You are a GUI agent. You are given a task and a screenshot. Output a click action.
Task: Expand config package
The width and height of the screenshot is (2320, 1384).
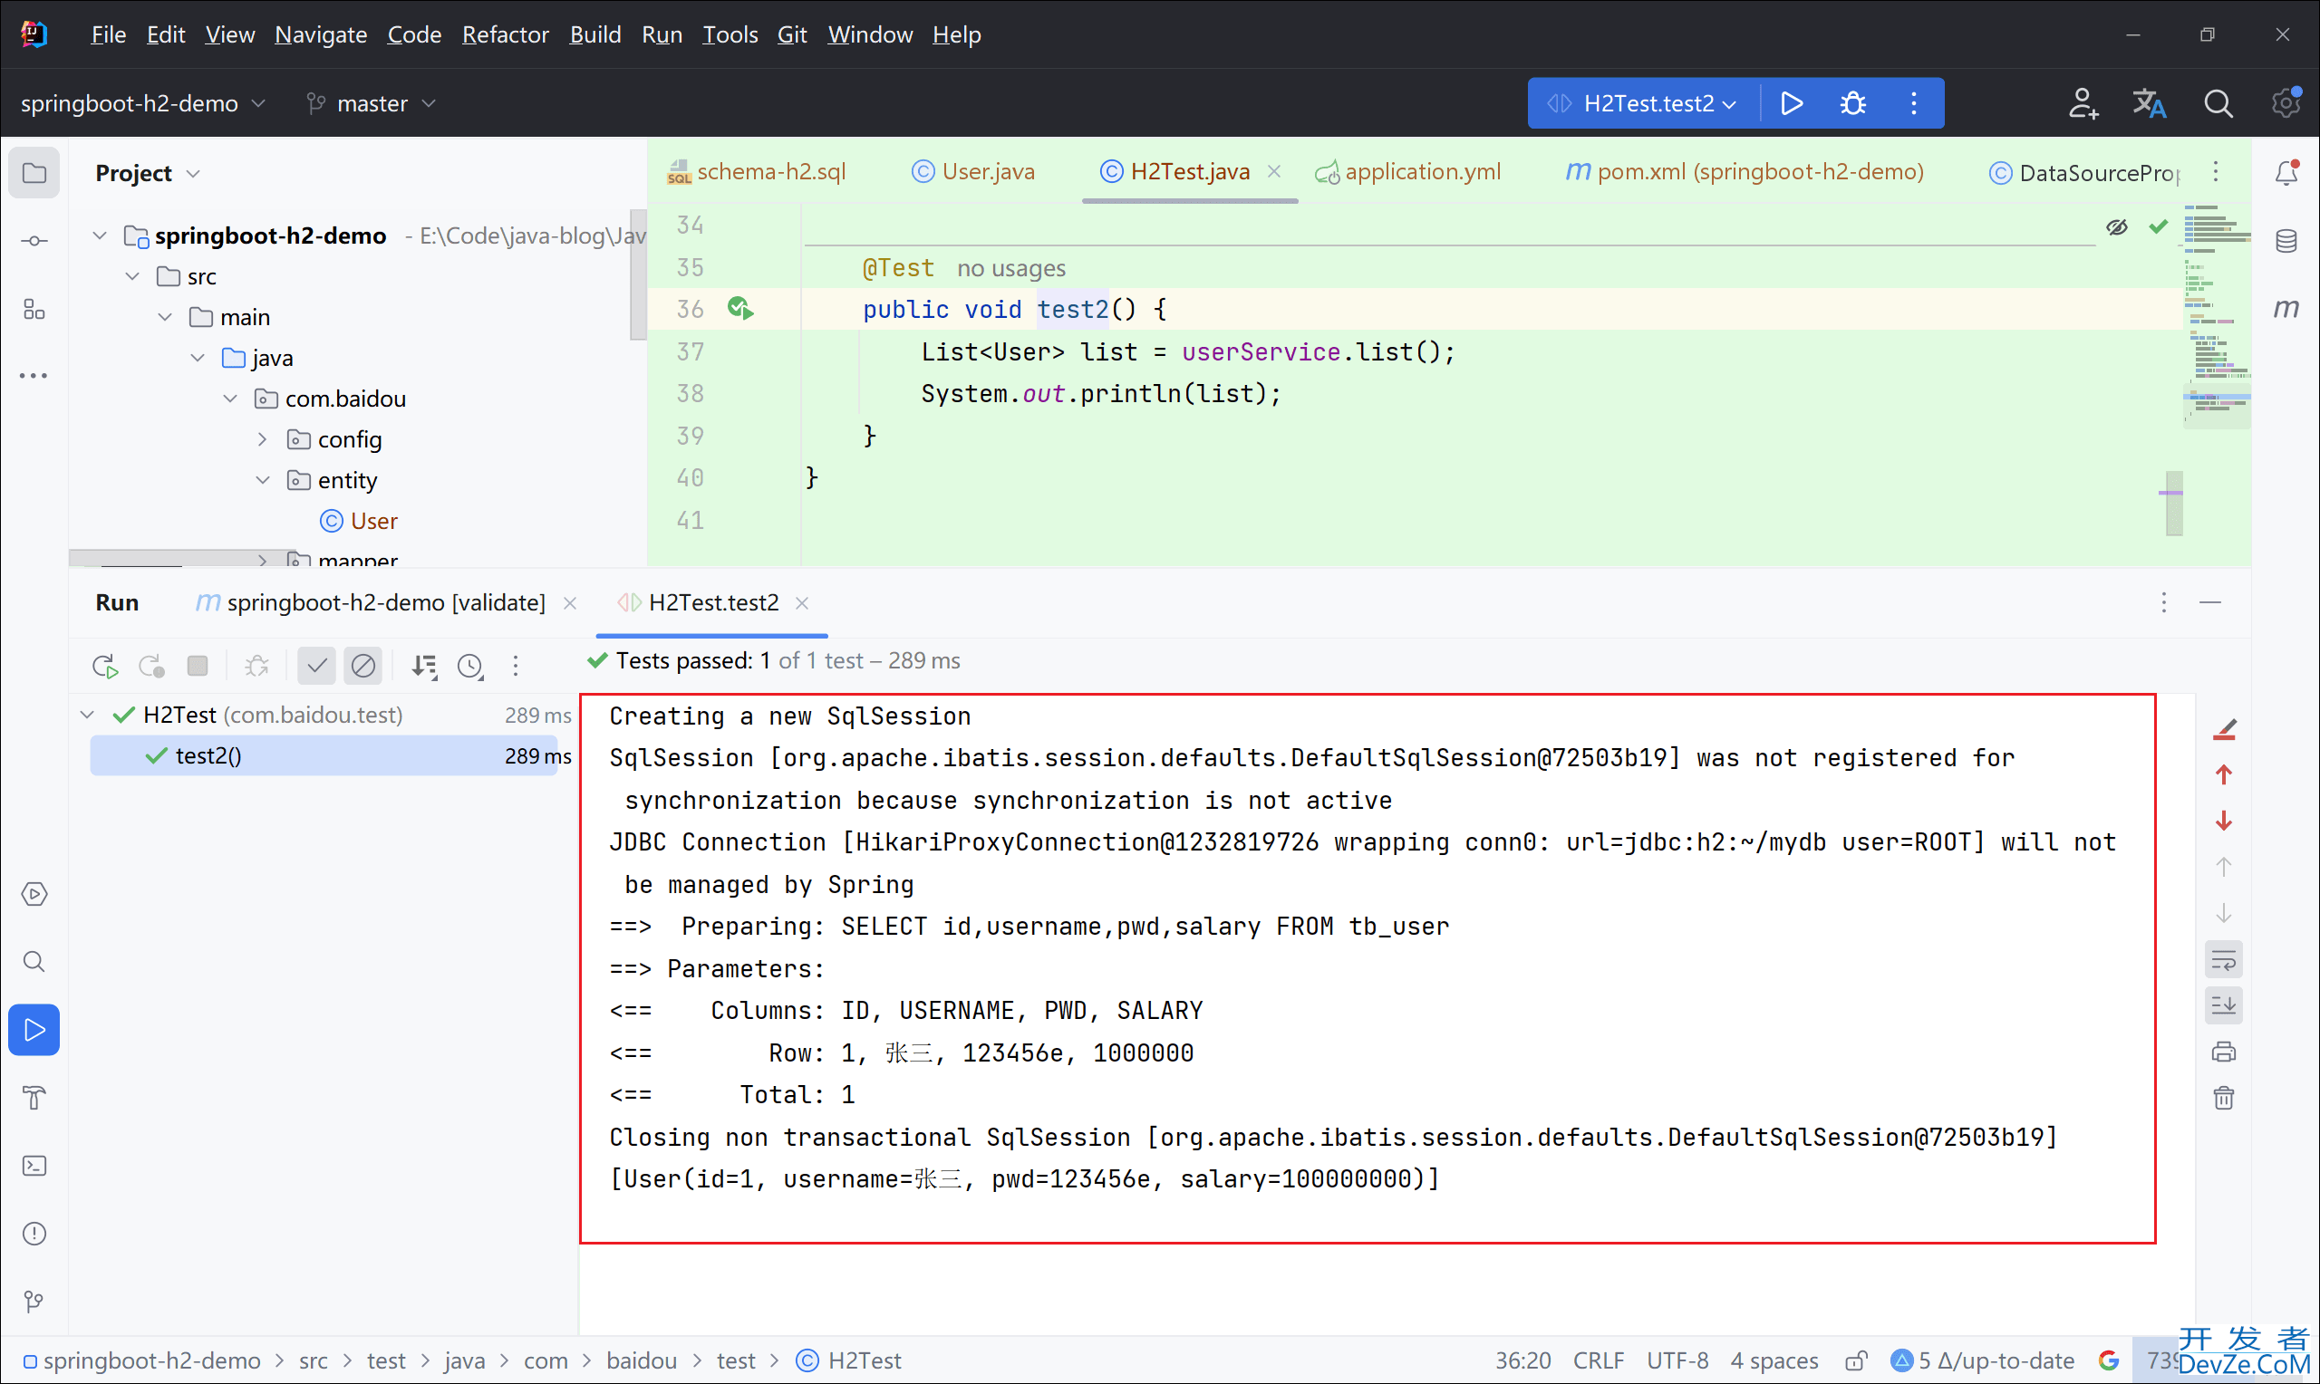262,438
